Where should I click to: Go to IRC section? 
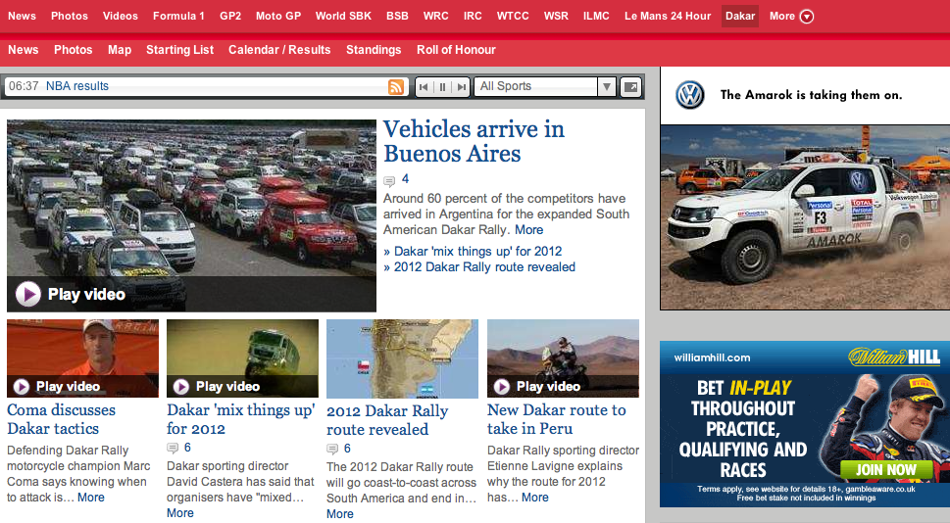click(x=473, y=16)
